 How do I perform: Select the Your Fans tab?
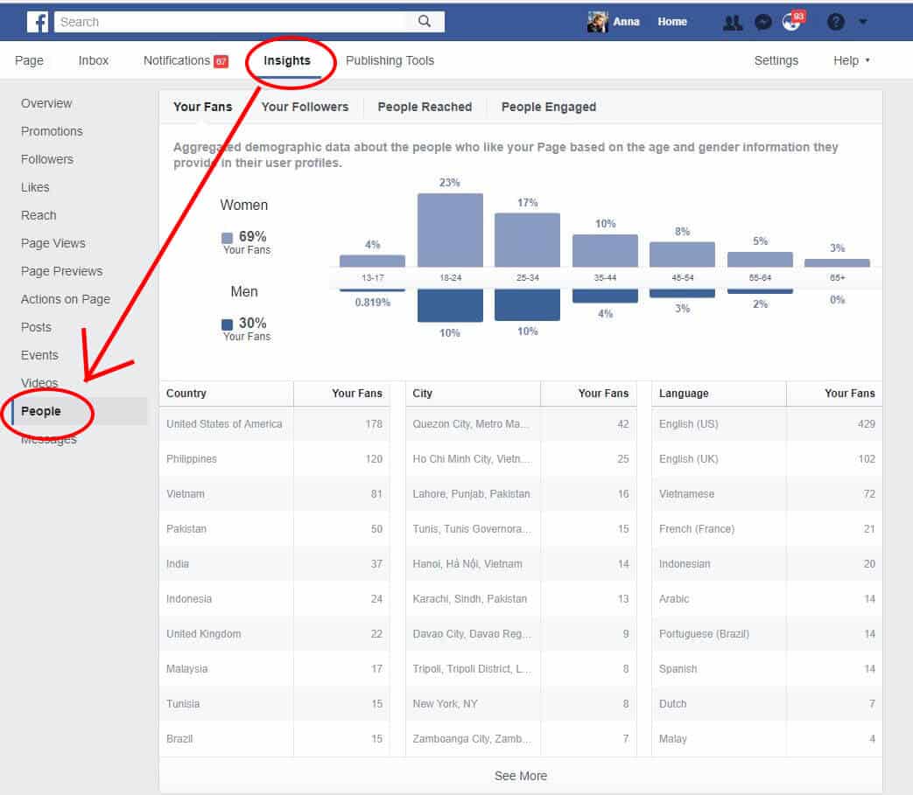(x=202, y=107)
